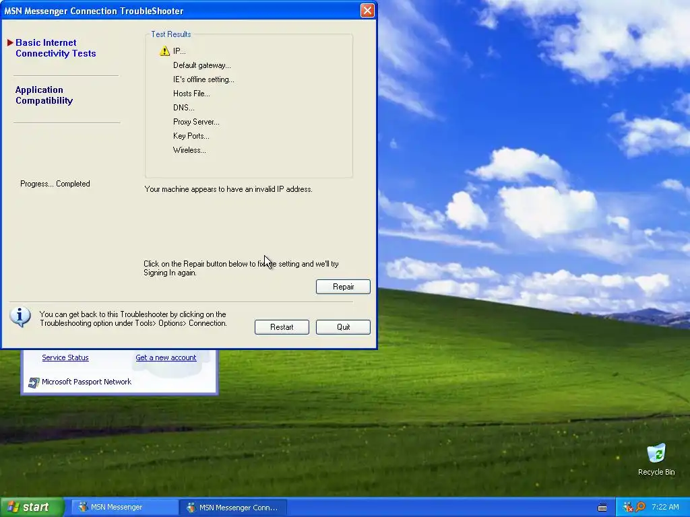
Task: Click the invalid IP address message
Action: coord(228,189)
